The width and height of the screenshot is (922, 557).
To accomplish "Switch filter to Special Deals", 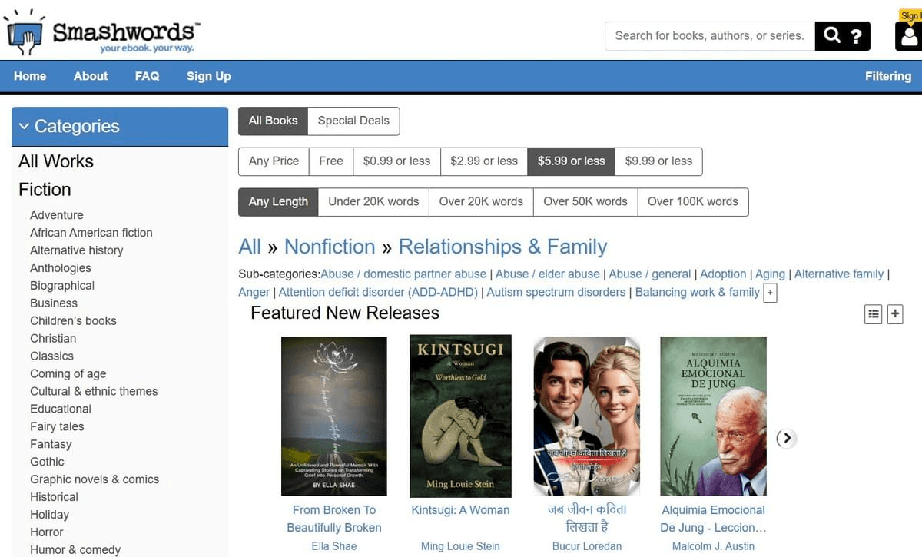I will click(x=353, y=121).
